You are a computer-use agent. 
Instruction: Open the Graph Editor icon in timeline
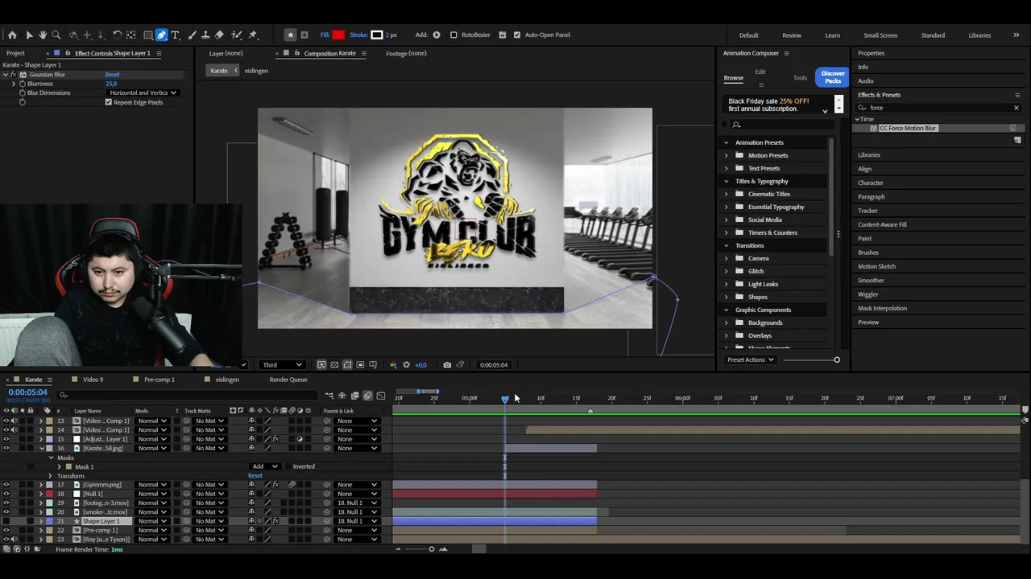coord(380,396)
